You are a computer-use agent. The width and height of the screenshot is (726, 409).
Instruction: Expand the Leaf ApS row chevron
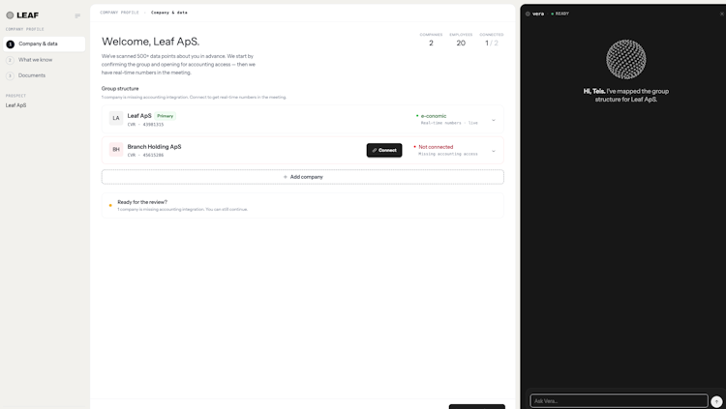point(493,120)
